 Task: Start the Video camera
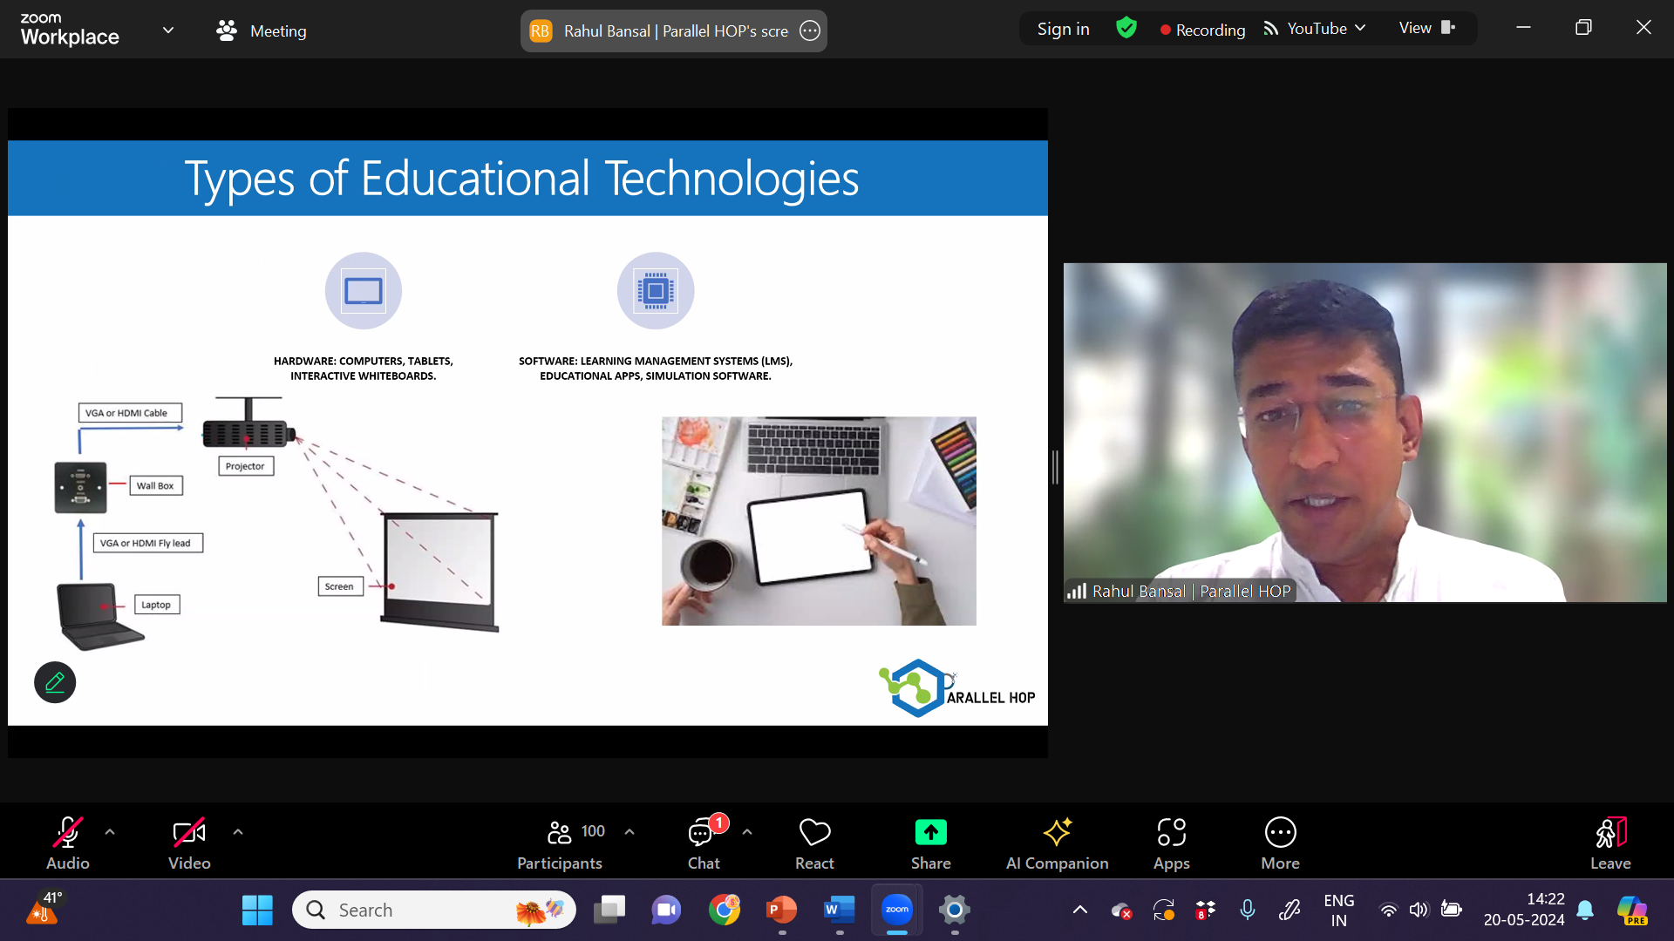click(189, 843)
